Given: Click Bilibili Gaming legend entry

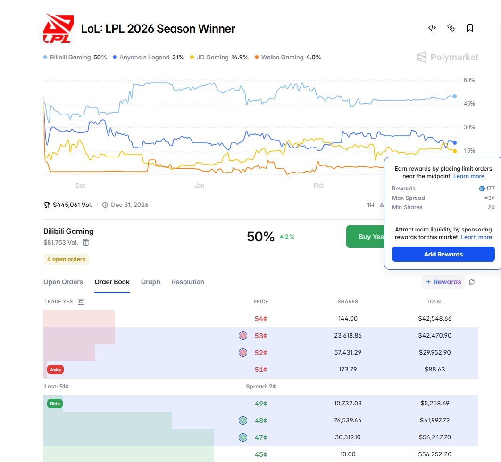Looking at the screenshot, I should pyautogui.click(x=75, y=57).
